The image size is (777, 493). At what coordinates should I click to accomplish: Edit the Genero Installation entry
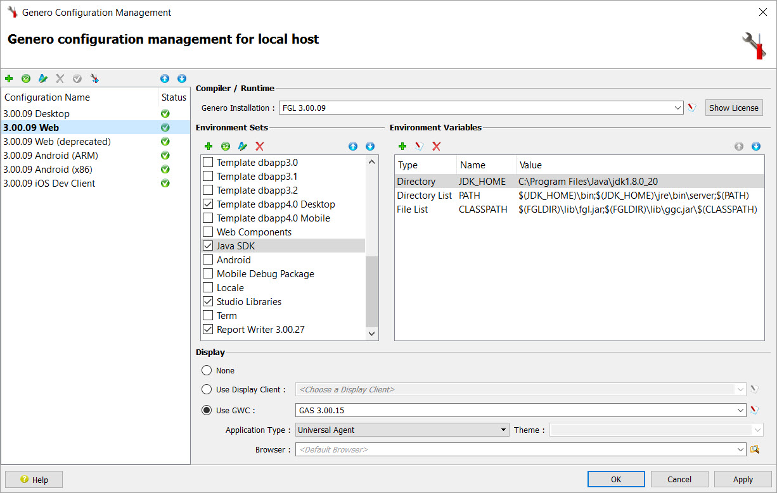coord(693,108)
